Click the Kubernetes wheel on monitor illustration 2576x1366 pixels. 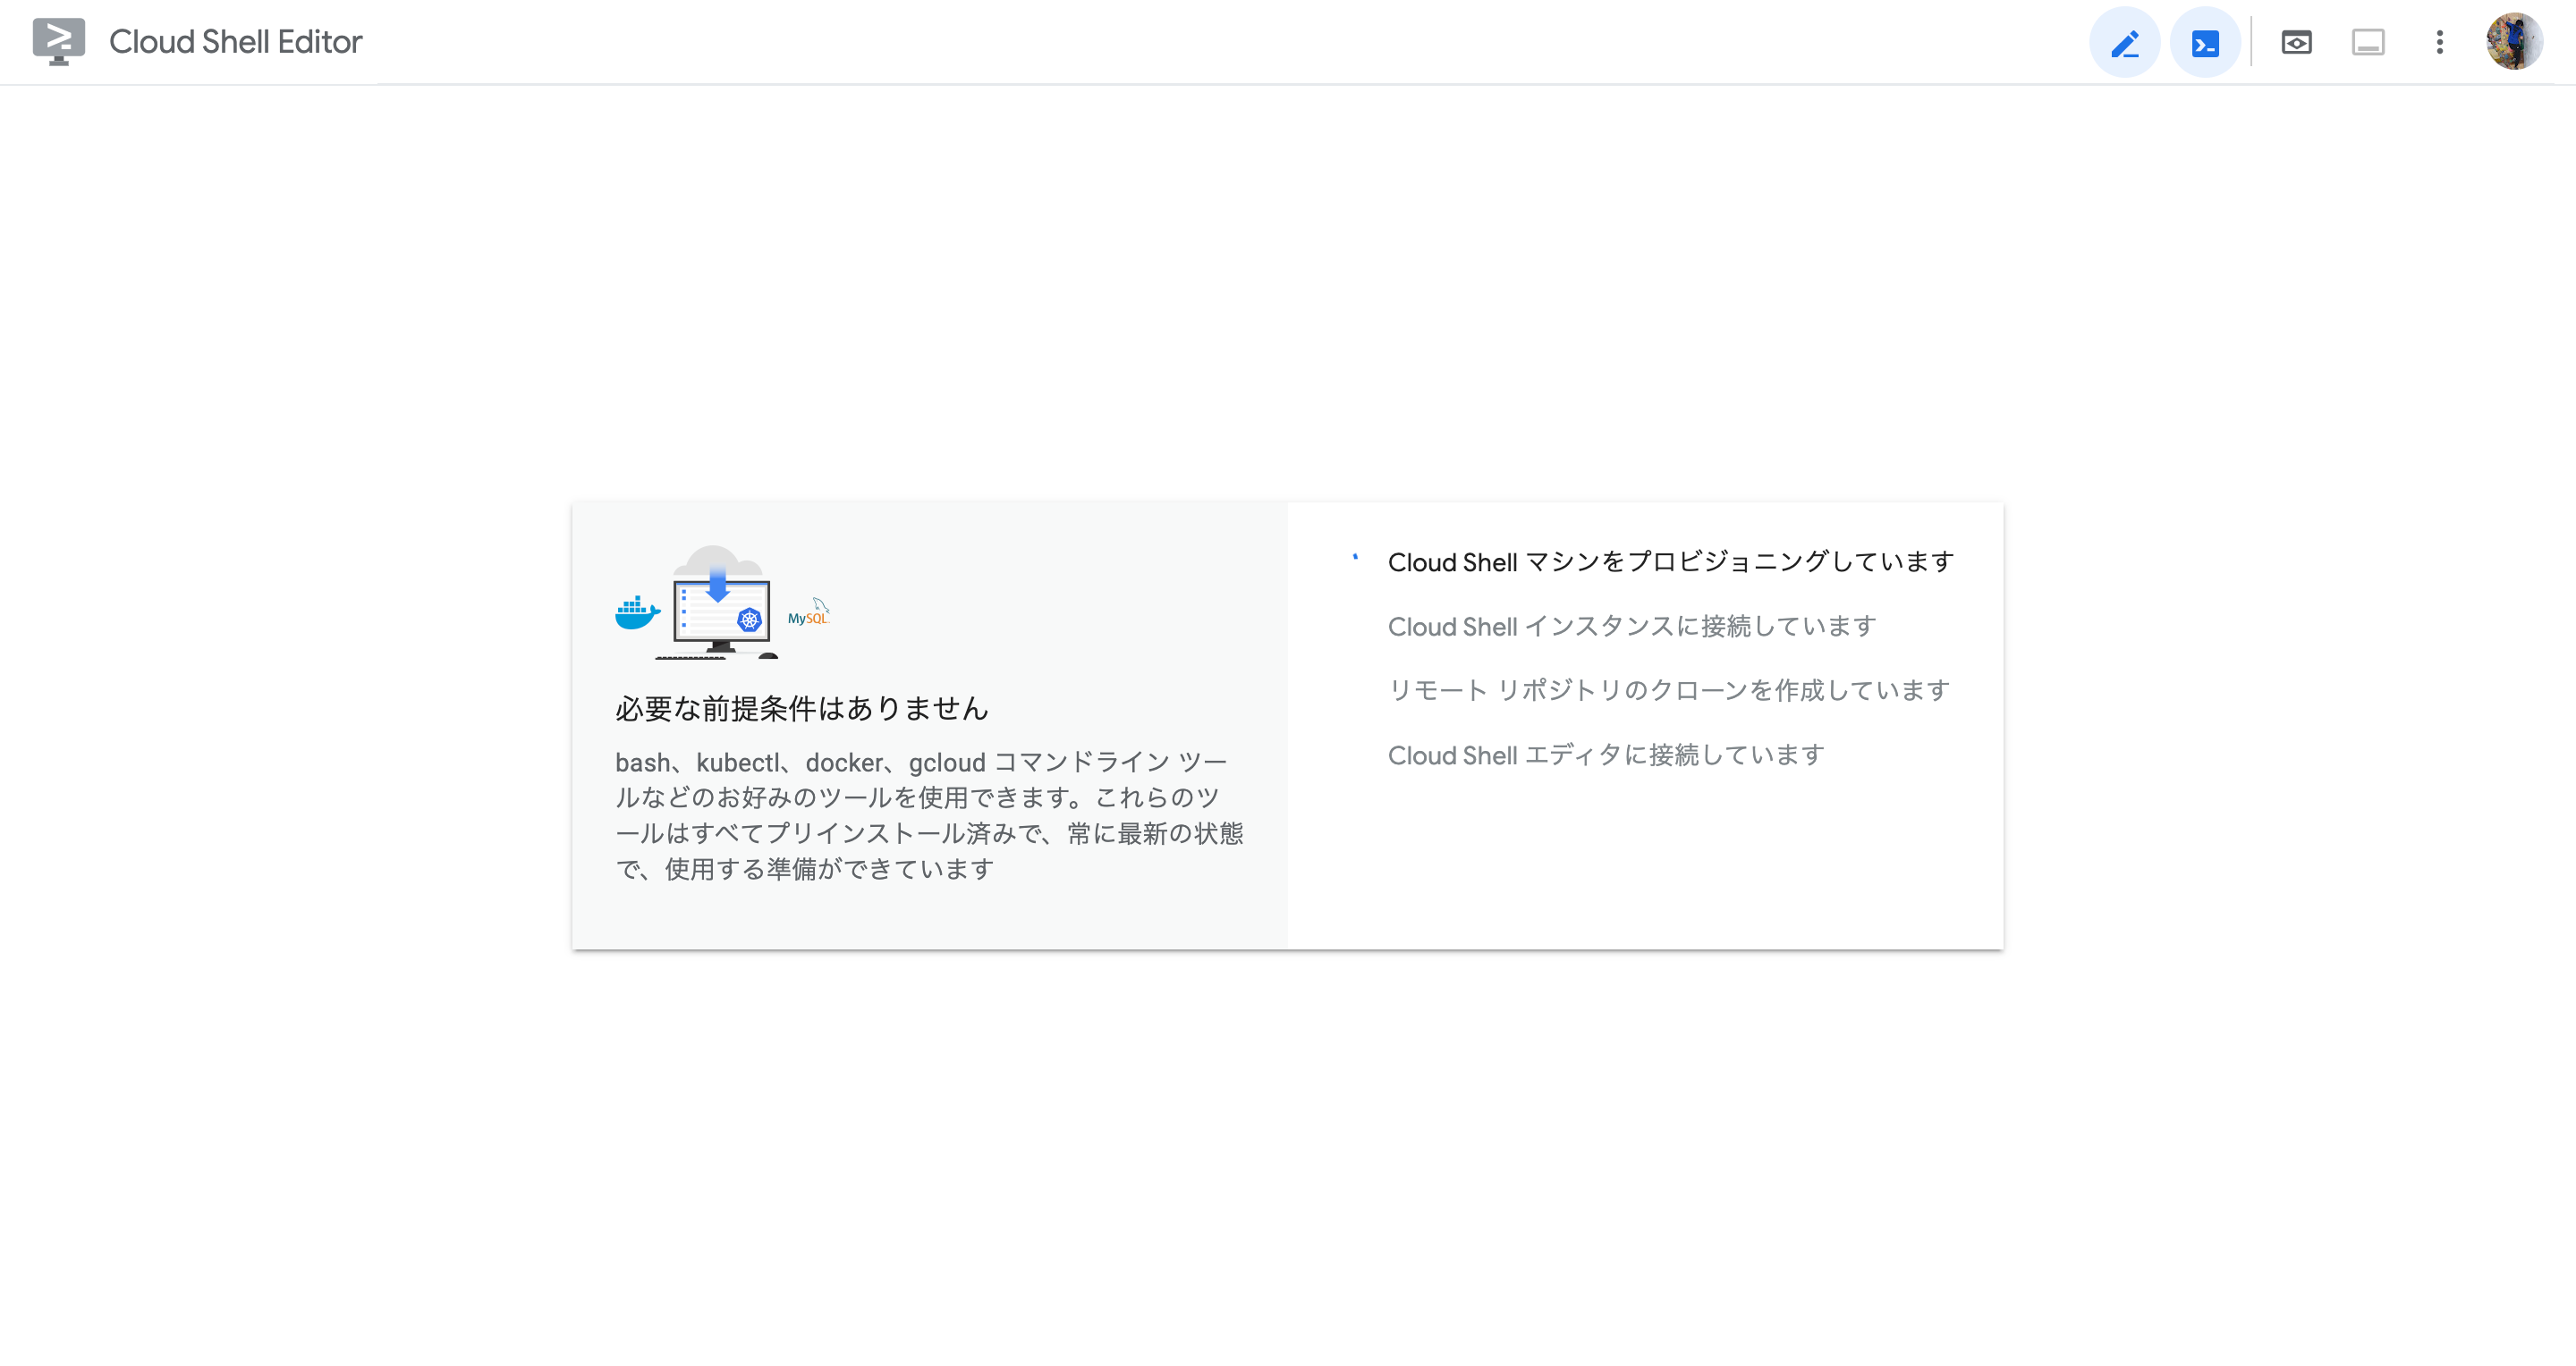tap(749, 620)
